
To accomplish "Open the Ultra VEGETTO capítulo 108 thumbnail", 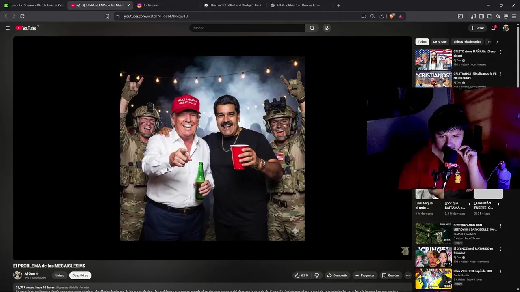I will [433, 279].
